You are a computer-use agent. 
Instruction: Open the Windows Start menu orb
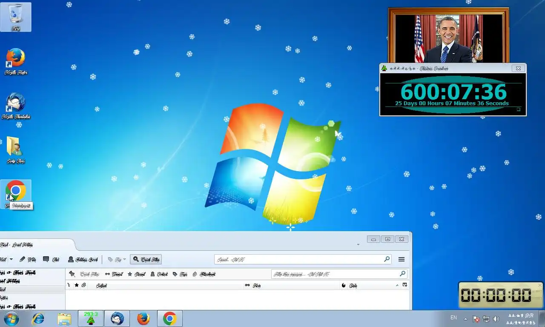tap(11, 318)
